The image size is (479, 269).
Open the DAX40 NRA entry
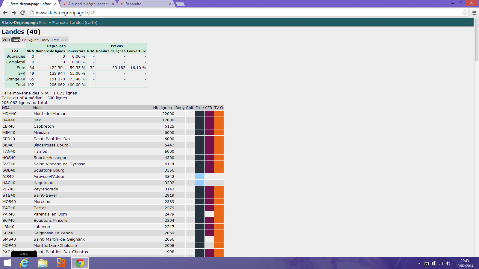pos(9,120)
